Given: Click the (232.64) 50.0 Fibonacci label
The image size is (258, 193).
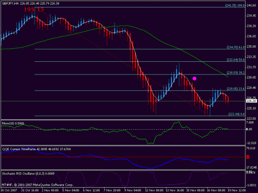Looking at the screenshot, I should [x=236, y=60].
